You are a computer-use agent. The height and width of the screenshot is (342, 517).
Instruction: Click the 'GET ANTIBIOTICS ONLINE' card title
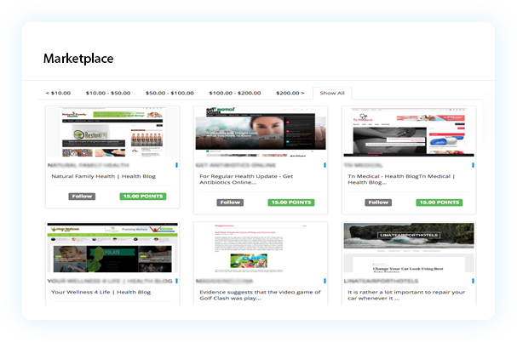pos(235,165)
